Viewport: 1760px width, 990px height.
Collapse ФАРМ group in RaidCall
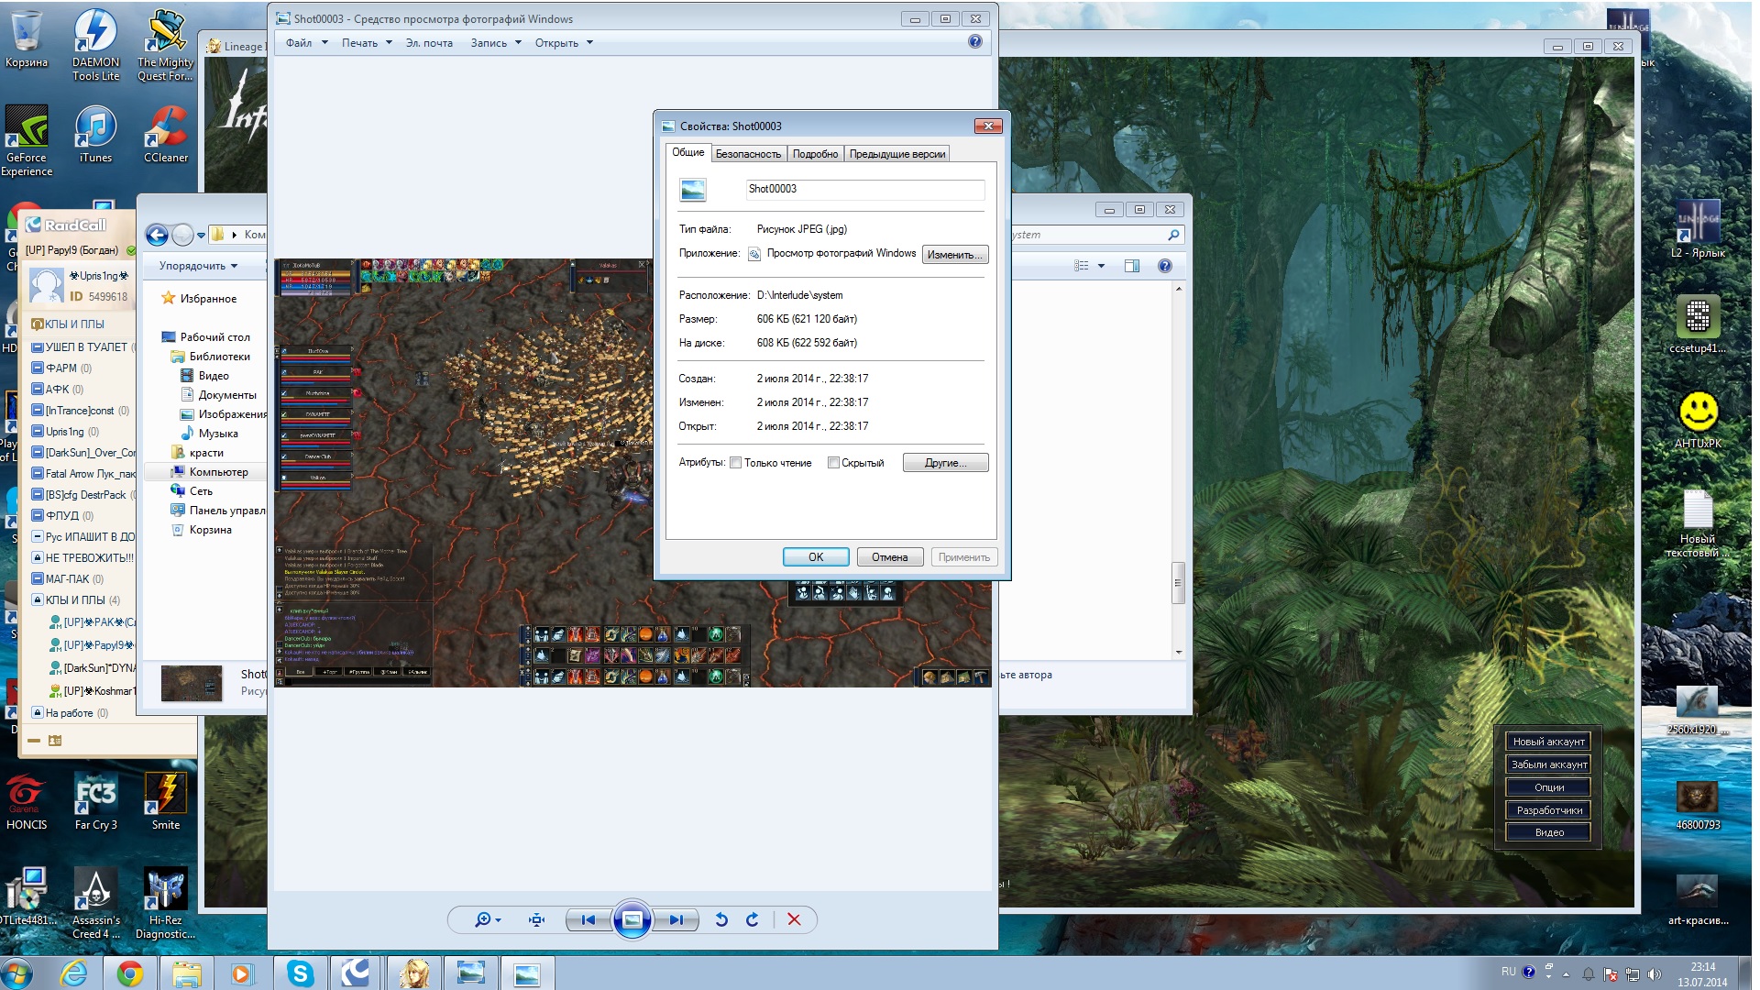click(38, 368)
